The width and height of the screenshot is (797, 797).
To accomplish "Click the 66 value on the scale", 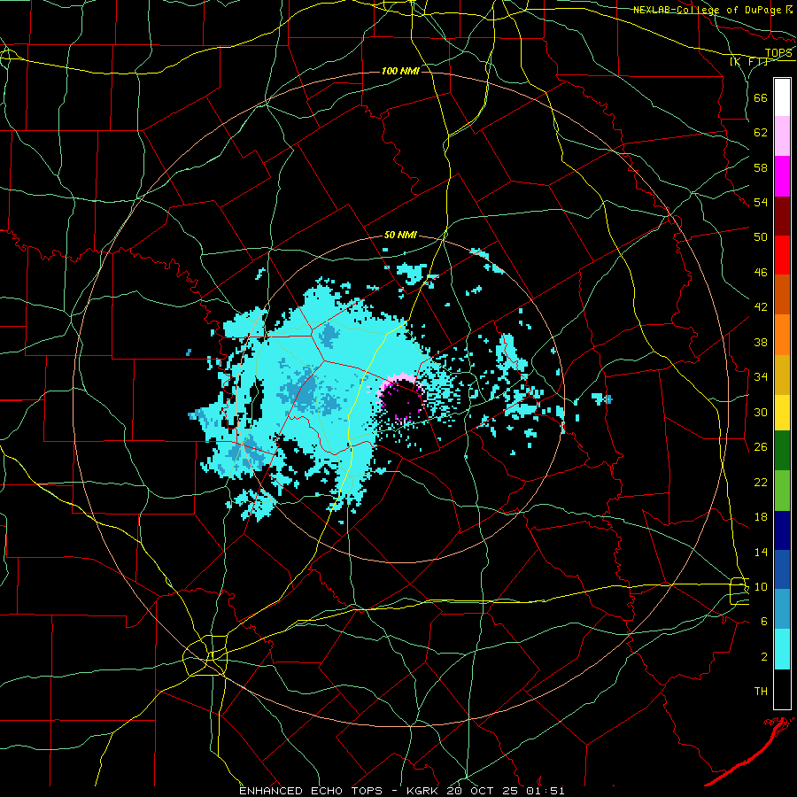I will (x=761, y=97).
